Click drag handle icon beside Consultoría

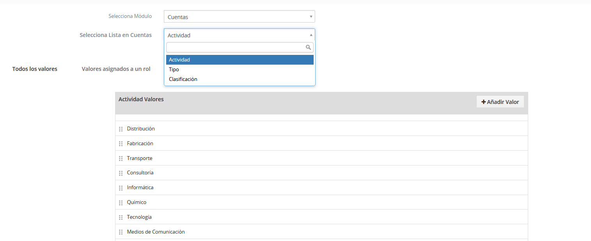coord(121,173)
